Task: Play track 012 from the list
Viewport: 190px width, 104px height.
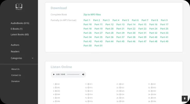Action: tap(90, 87)
